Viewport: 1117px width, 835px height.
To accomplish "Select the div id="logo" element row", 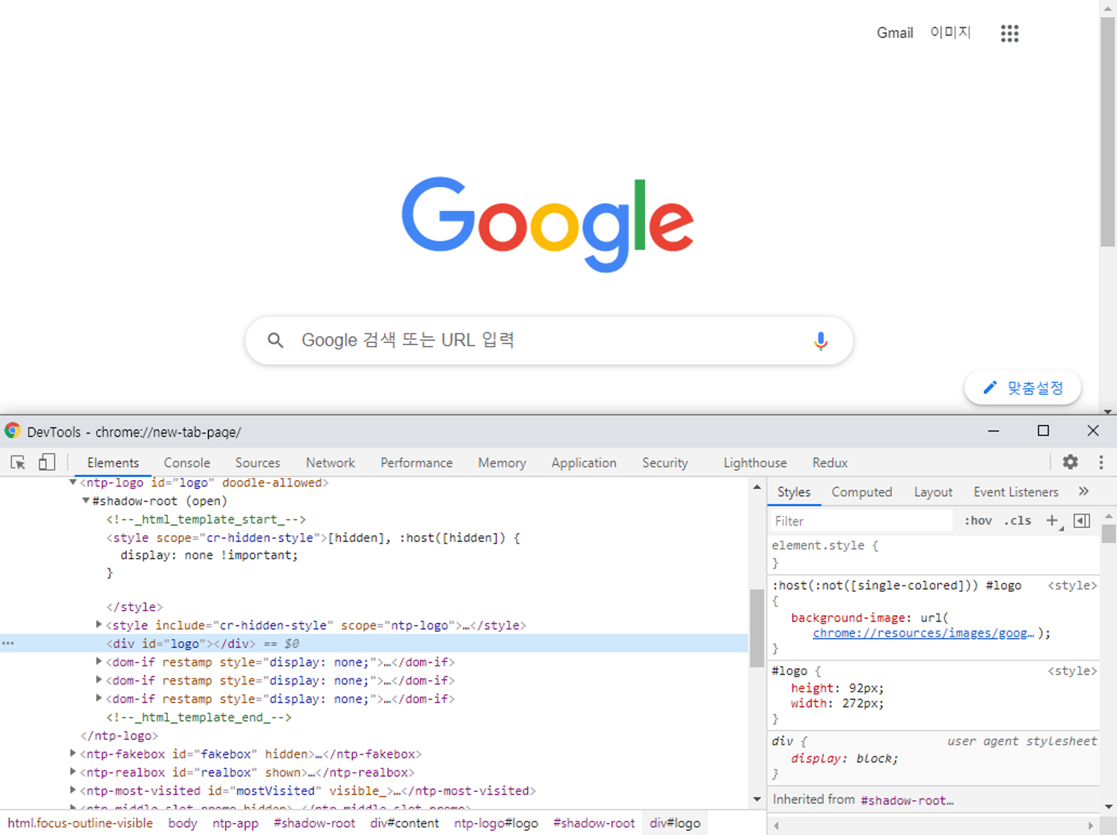I will pyautogui.click(x=374, y=644).
